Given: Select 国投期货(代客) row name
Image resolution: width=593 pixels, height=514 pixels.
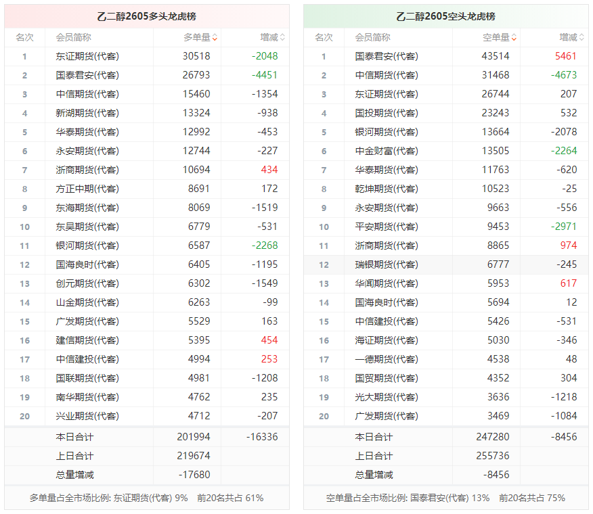Looking at the screenshot, I should point(387,113).
